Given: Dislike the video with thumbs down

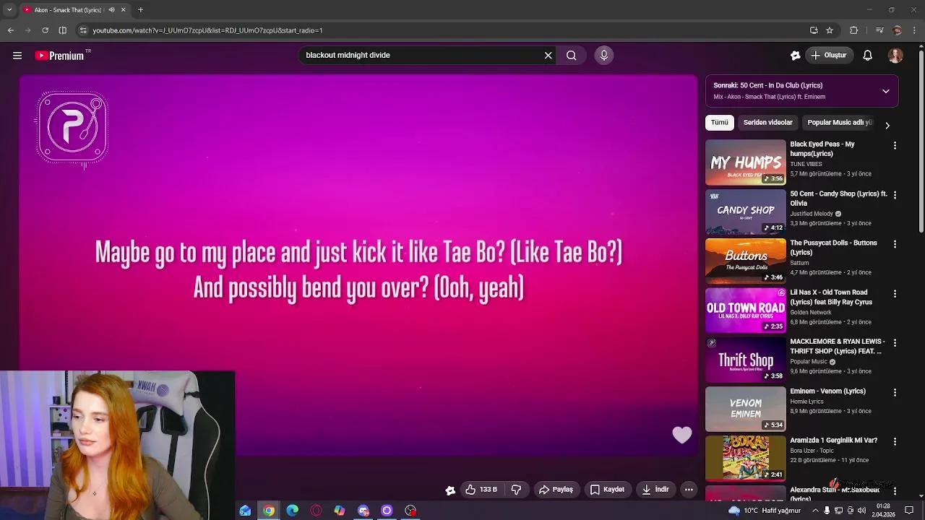Looking at the screenshot, I should pos(516,490).
